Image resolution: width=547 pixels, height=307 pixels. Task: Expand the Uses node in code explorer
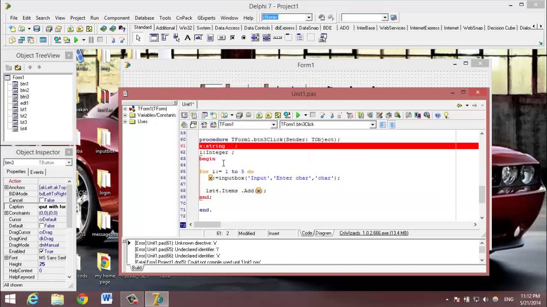[x=125, y=122]
